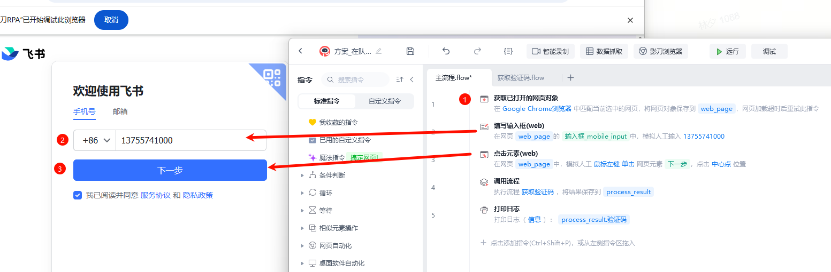Switch to QR code login icon
This screenshot has width=831, height=272.
(272, 78)
